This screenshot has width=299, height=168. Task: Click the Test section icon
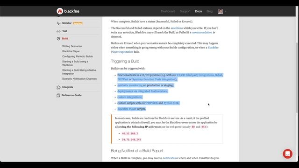pyautogui.click(x=58, y=31)
